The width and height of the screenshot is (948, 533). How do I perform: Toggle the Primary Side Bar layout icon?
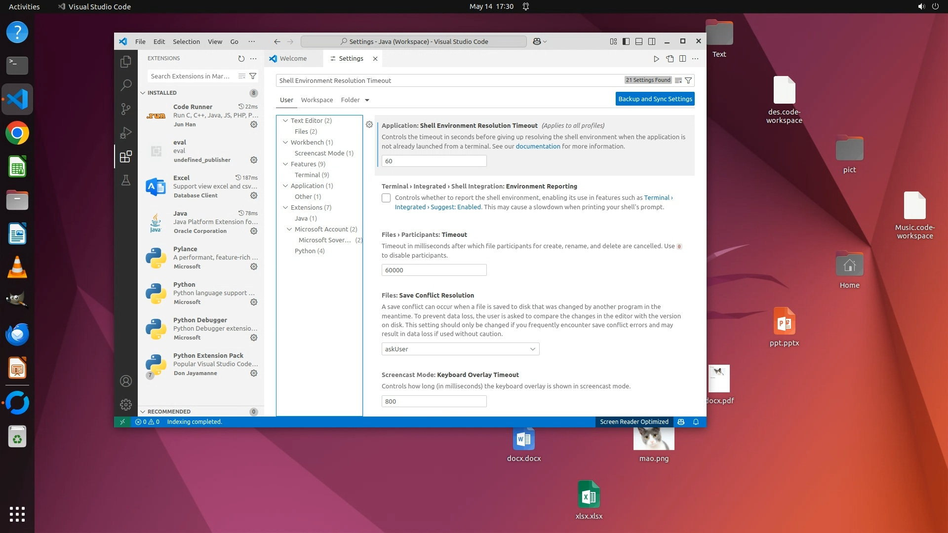[626, 41]
